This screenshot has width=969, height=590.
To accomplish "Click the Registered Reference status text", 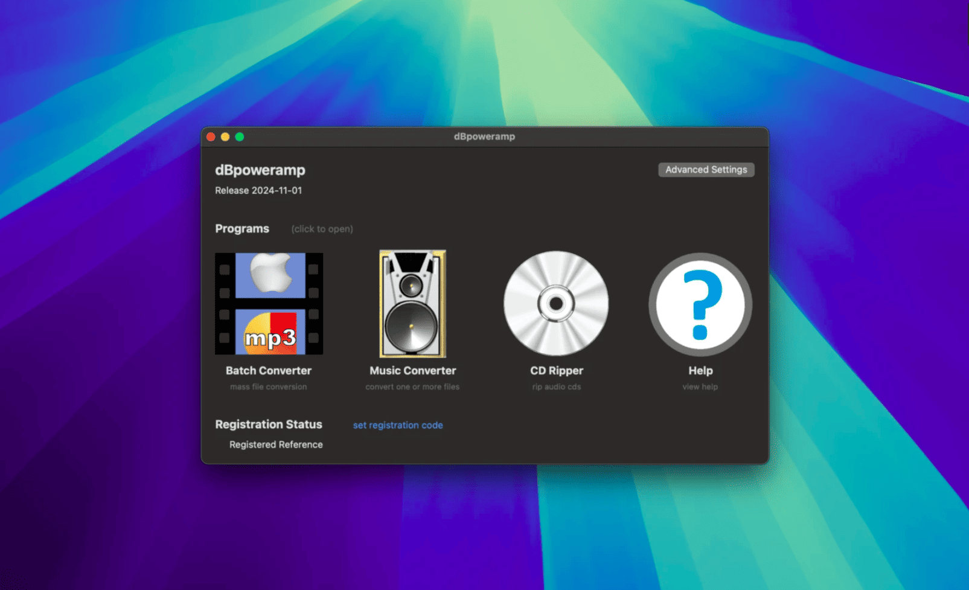I will pos(276,444).
